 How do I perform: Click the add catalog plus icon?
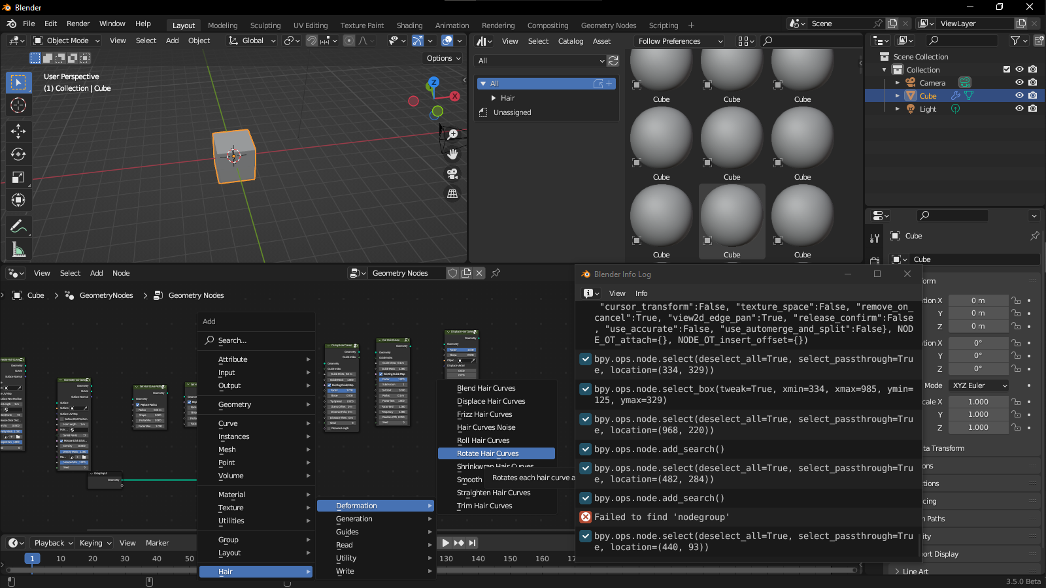click(609, 84)
